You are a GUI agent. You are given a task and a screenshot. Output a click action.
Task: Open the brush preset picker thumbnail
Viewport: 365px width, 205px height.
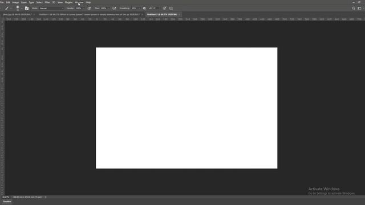point(18,8)
